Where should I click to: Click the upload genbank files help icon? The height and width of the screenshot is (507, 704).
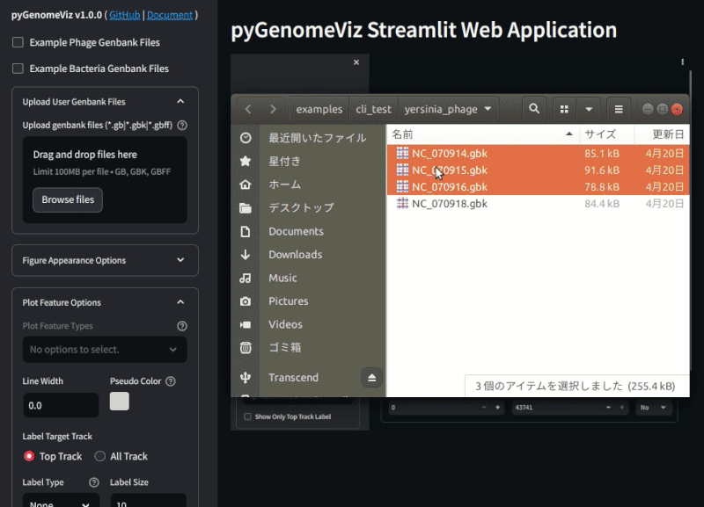181,125
